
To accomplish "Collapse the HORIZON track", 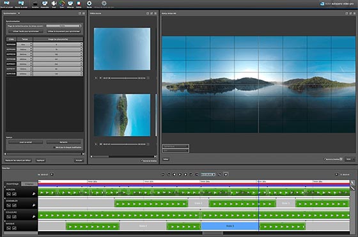I will pyautogui.click(x=5, y=187).
